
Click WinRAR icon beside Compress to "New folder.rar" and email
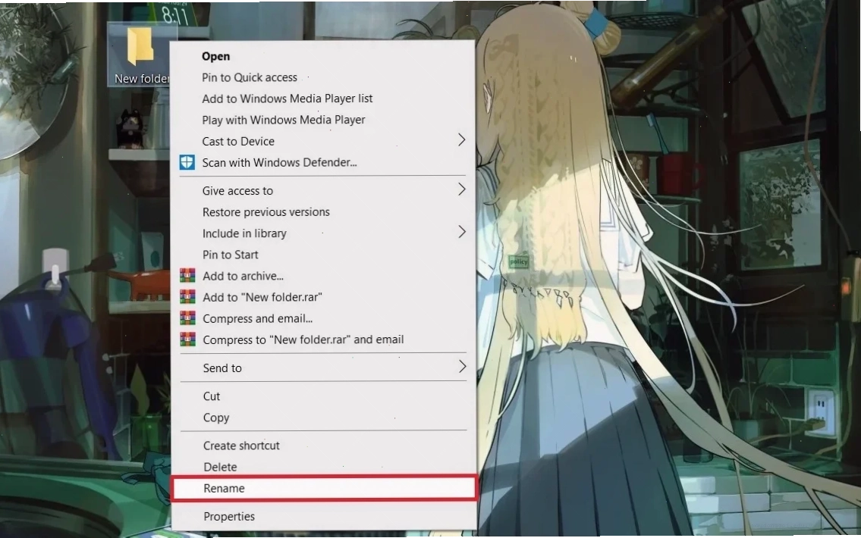pyautogui.click(x=188, y=339)
